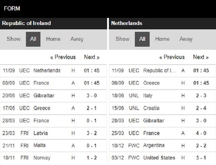Select the All tab under Republic of Ireland
Image resolution: width=216 pixels, height=165 pixels.
33,39
